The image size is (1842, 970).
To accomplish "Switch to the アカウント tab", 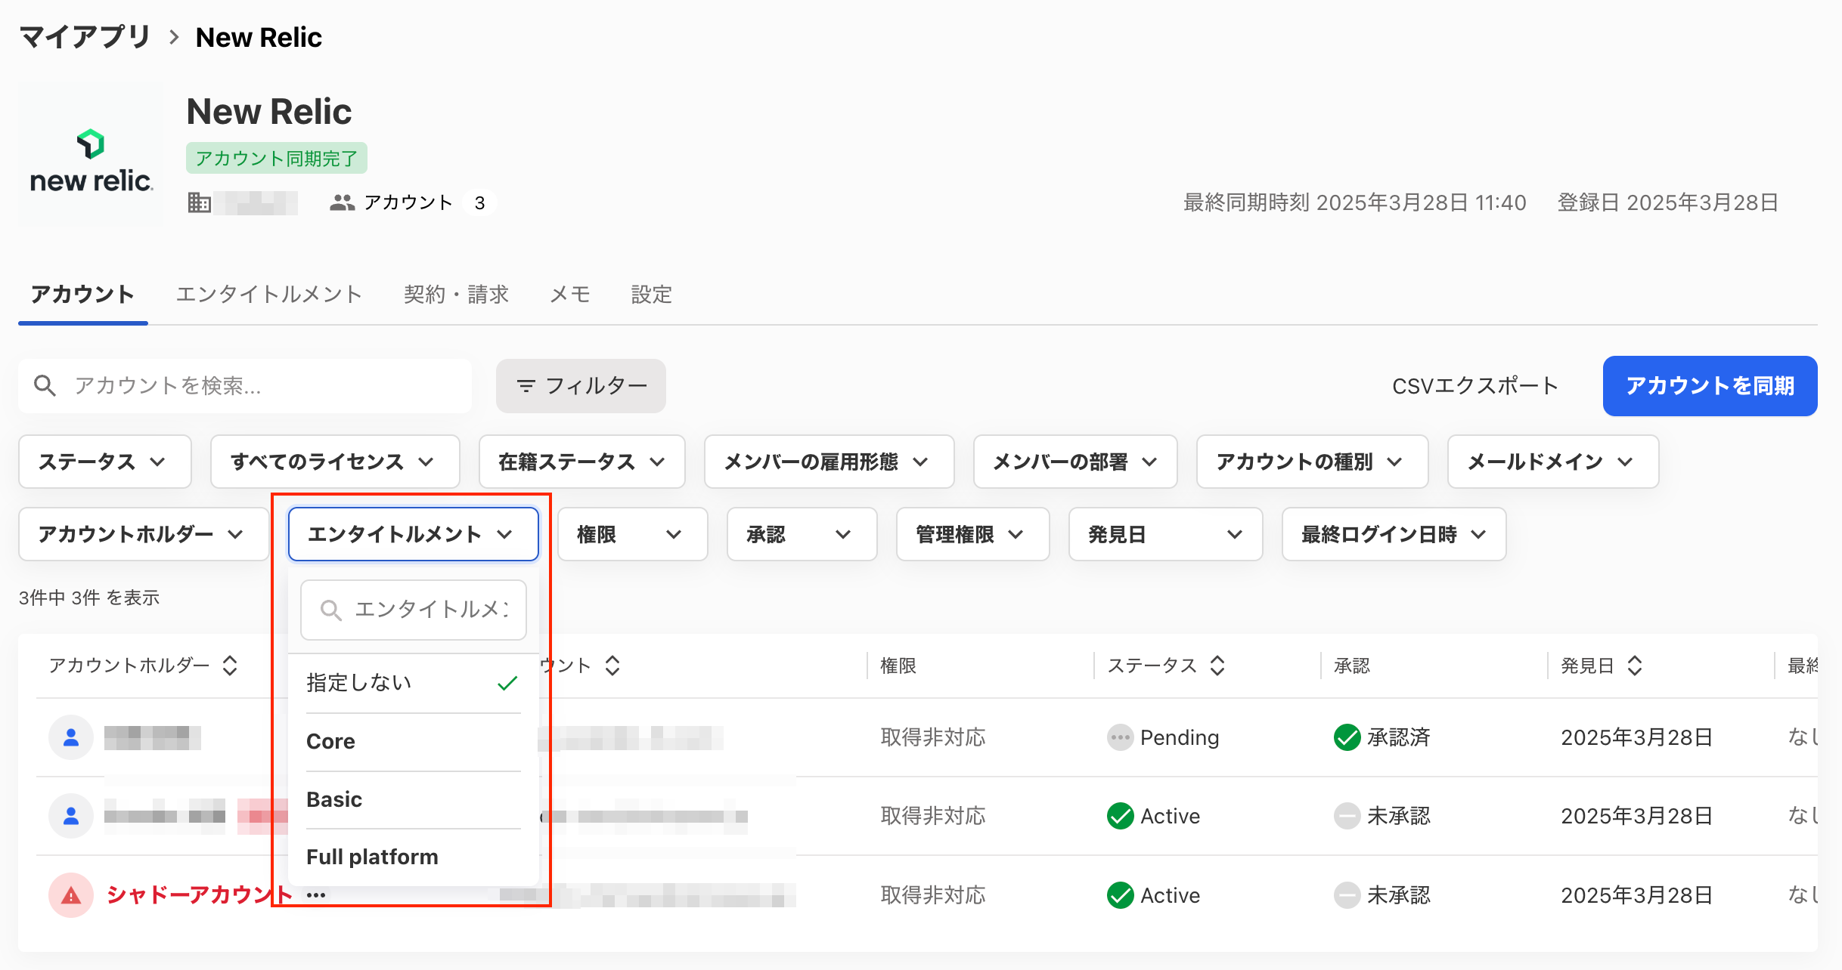I will coord(82,294).
